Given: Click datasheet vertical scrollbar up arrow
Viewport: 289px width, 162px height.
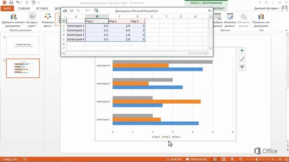Looking at the screenshot, I should (210, 17).
